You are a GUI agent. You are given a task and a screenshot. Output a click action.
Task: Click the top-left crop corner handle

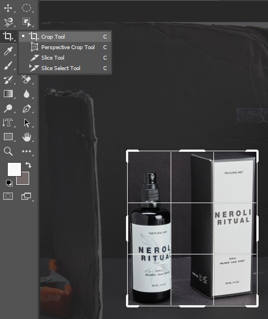pyautogui.click(x=128, y=152)
